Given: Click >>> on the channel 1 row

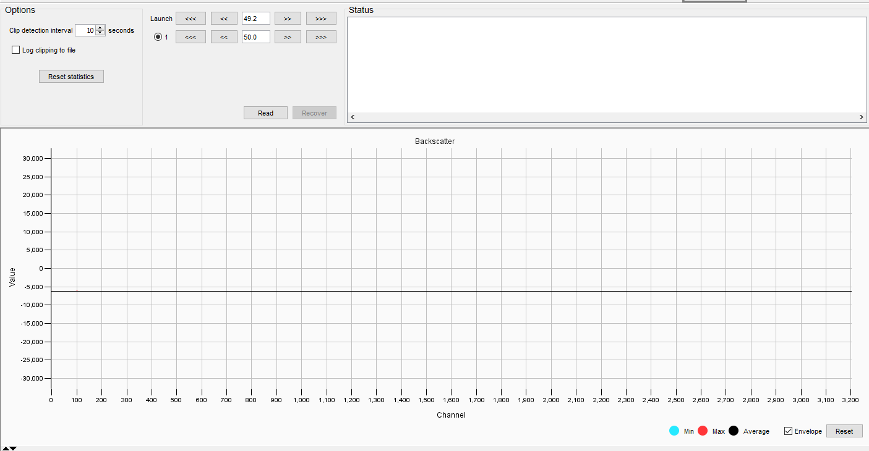Looking at the screenshot, I should (321, 36).
